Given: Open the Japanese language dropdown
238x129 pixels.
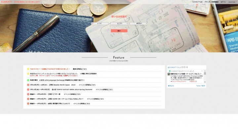Looking at the screenshot, I should 232,2.
